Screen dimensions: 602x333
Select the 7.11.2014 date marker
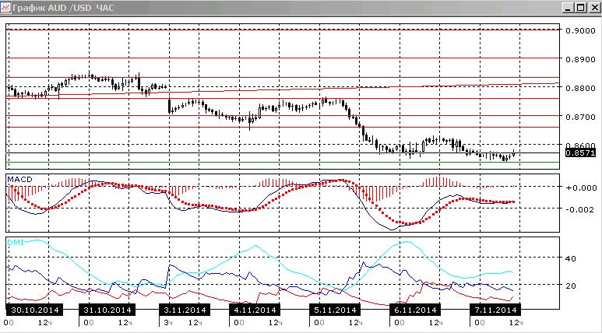[x=495, y=310]
